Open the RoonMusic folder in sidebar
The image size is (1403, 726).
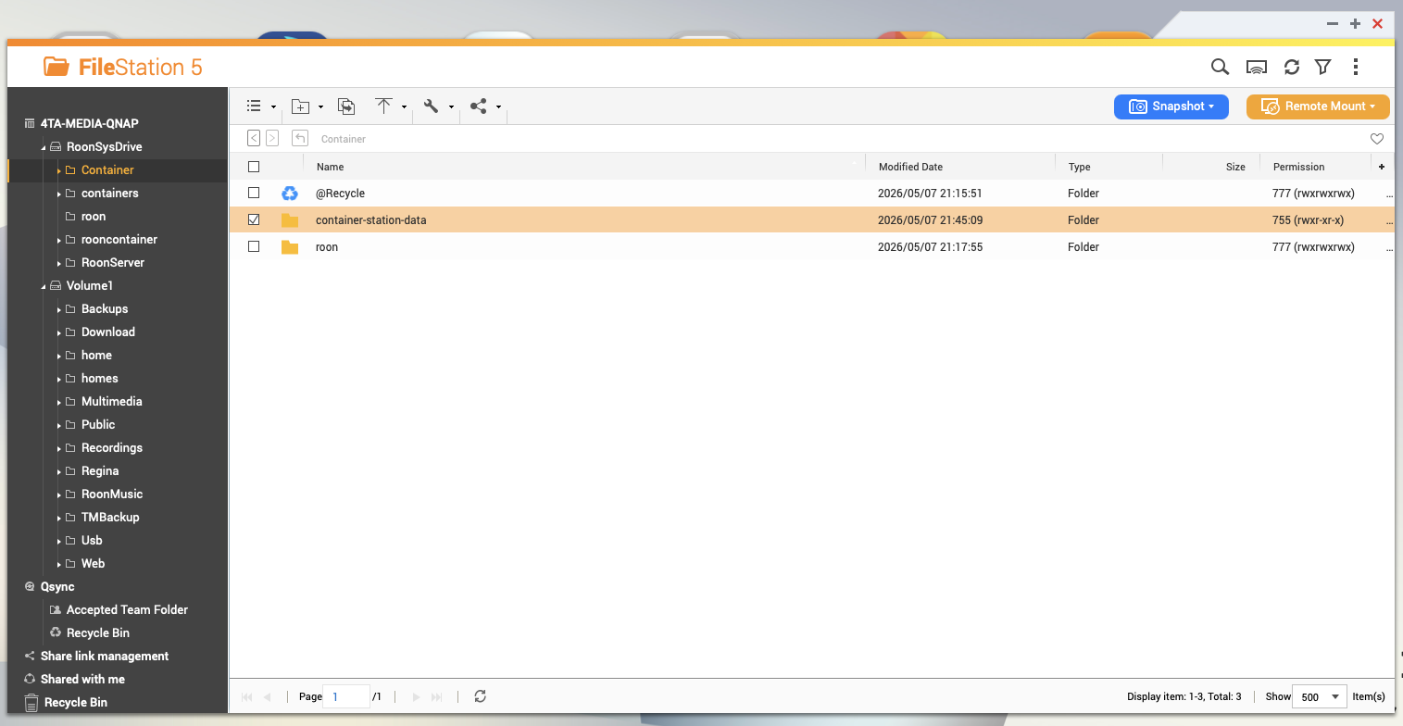coord(112,494)
